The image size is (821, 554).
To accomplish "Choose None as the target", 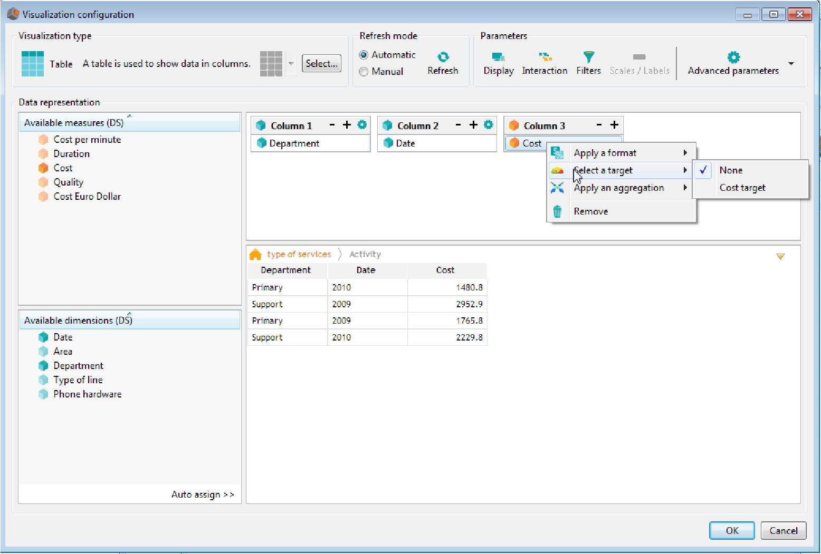I will 750,170.
